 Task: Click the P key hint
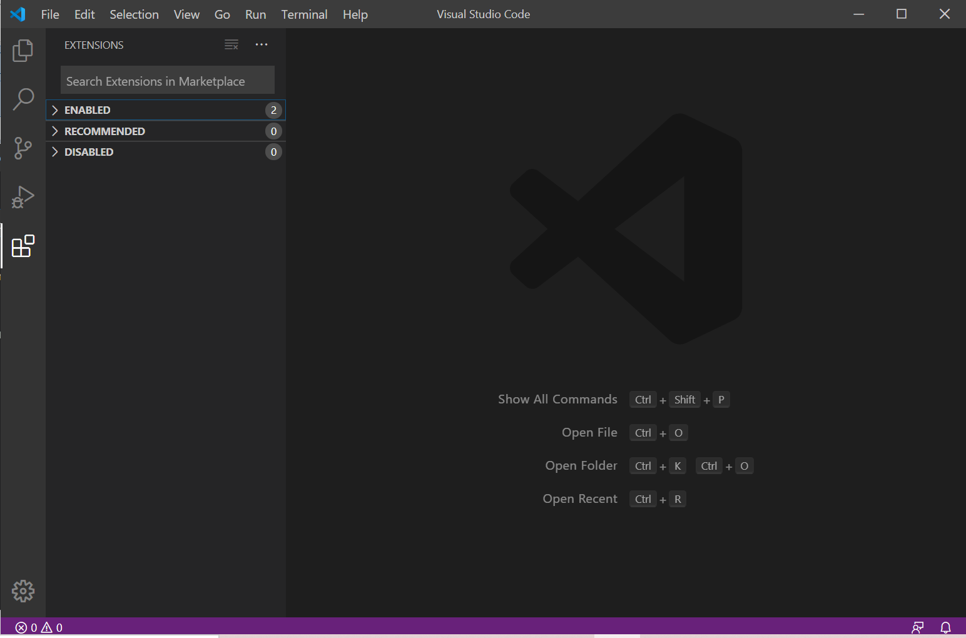(721, 400)
